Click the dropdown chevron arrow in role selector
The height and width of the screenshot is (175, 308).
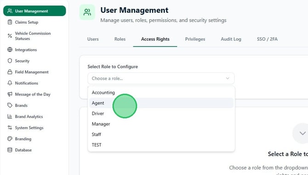coord(228,79)
